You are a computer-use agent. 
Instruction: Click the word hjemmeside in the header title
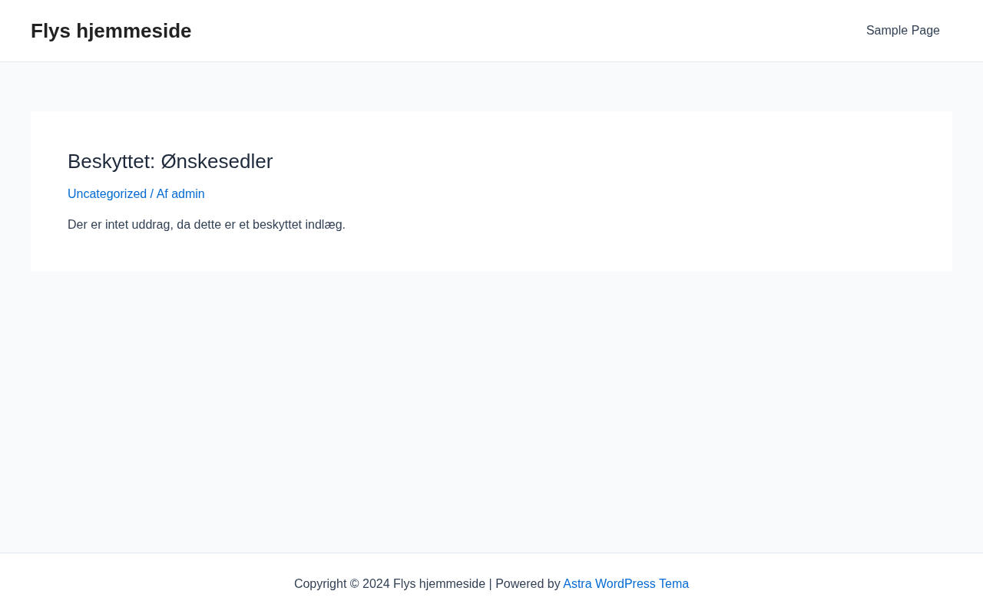134,31
